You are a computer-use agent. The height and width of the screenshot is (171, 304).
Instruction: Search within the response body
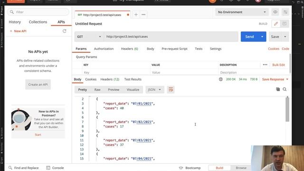[x=285, y=89]
